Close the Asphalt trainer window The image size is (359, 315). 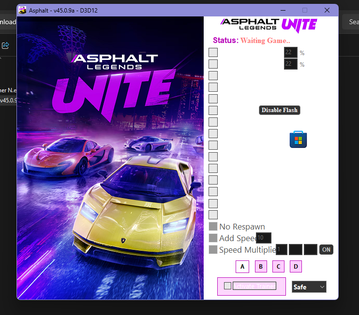point(327,10)
